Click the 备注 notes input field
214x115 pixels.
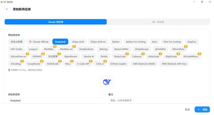(x=157, y=100)
